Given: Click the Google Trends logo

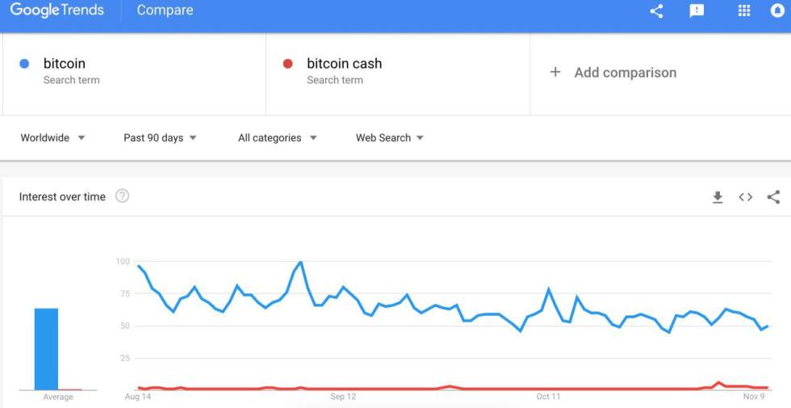Looking at the screenshot, I should click(x=56, y=11).
